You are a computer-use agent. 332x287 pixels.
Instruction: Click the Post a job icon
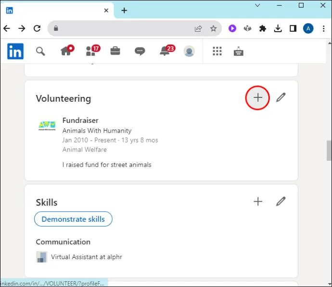coord(238,51)
